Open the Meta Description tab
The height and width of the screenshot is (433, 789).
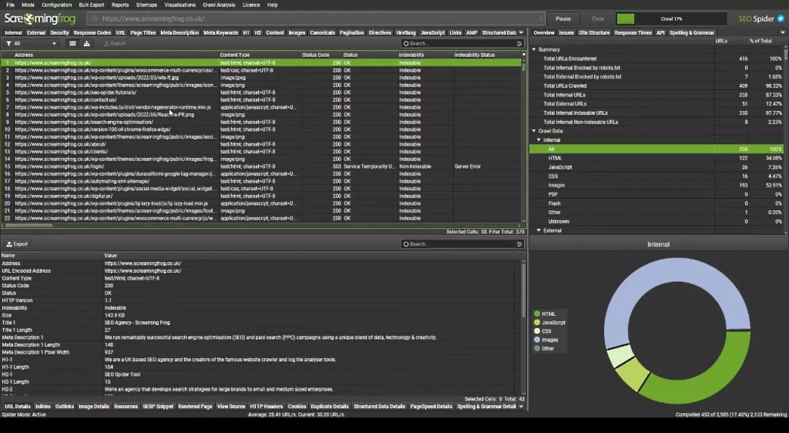[x=179, y=32]
